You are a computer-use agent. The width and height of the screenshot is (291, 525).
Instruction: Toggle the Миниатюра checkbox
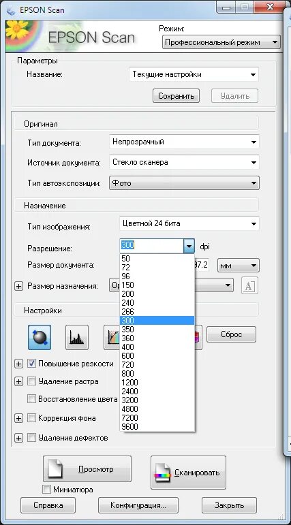(46, 490)
